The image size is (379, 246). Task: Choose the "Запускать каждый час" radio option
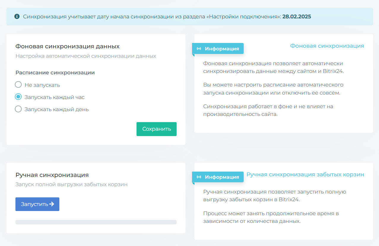tap(18, 97)
